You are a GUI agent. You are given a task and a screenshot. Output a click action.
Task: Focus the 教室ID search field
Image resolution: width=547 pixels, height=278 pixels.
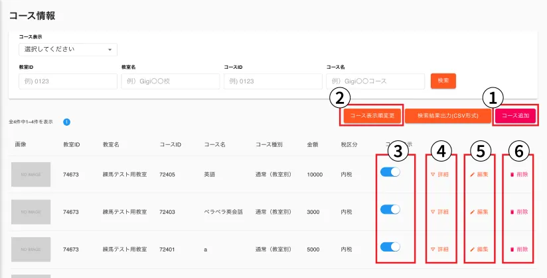point(68,81)
